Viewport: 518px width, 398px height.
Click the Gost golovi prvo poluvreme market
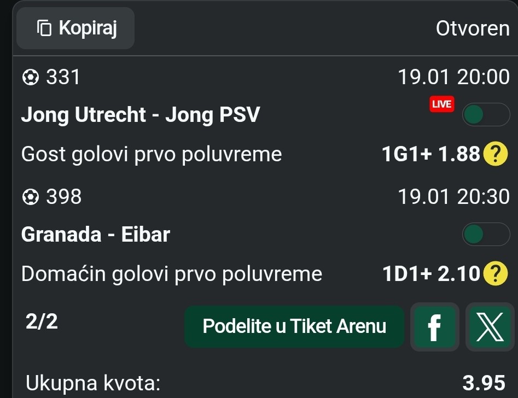pyautogui.click(x=152, y=155)
